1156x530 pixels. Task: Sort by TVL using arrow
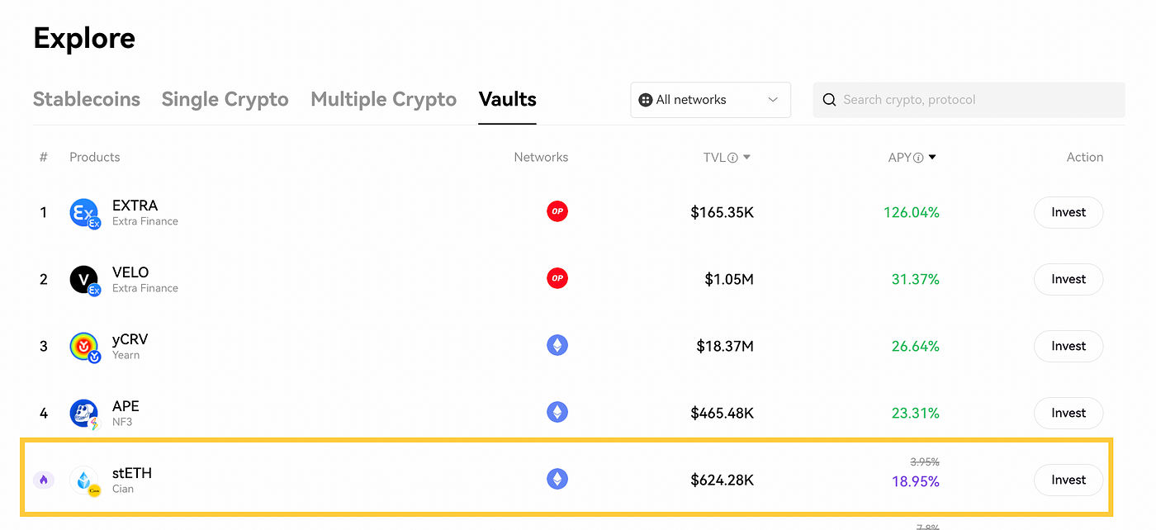tap(746, 158)
